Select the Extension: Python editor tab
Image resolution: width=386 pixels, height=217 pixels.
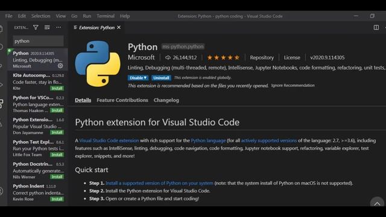click(96, 28)
